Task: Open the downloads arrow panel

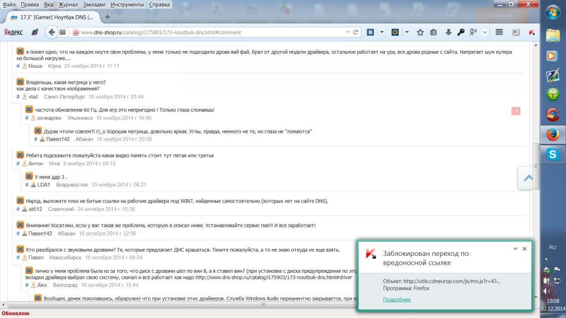Action: click(x=448, y=33)
